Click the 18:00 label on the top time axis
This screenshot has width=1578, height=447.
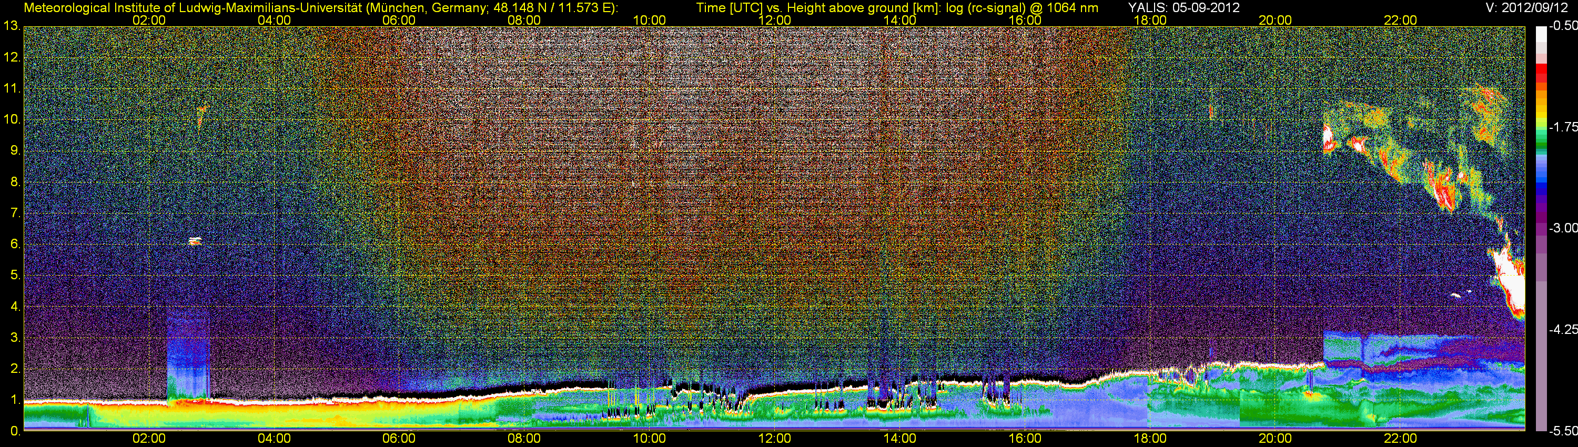tap(1150, 20)
